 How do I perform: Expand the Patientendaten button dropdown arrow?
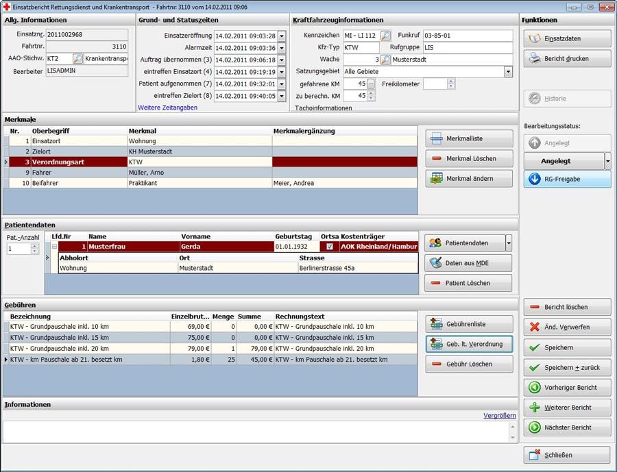509,243
